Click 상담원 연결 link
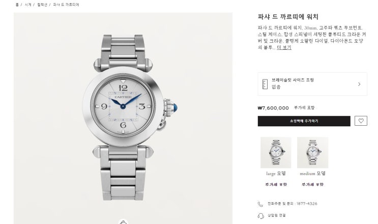The width and height of the screenshot is (378, 224). click(x=277, y=215)
